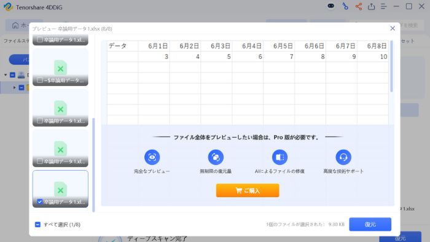This screenshot has height=242, width=430.
Task: Click the cell containing value 7
Action: click(279, 57)
